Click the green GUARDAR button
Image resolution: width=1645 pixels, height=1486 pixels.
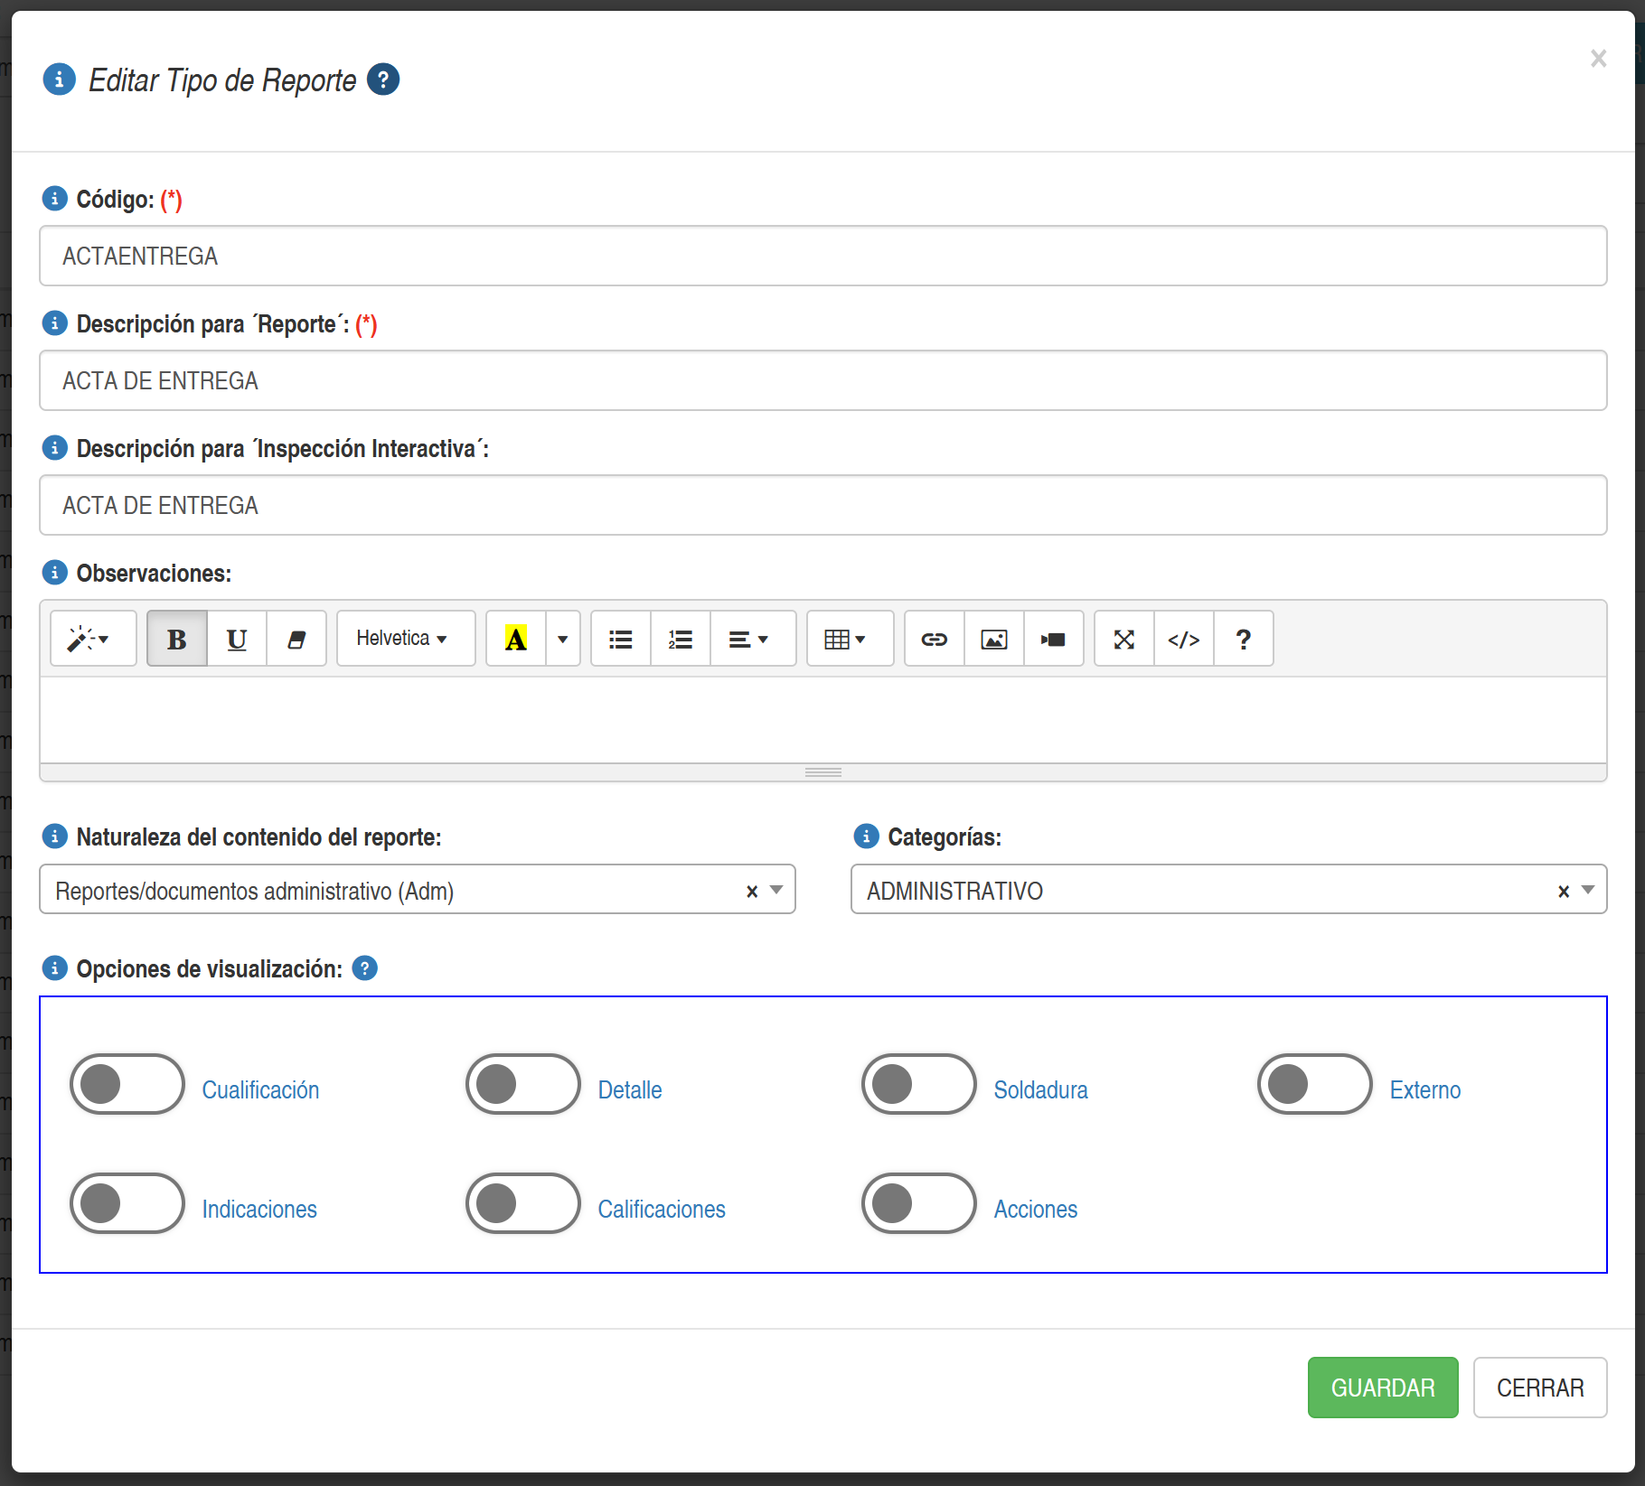click(x=1382, y=1388)
